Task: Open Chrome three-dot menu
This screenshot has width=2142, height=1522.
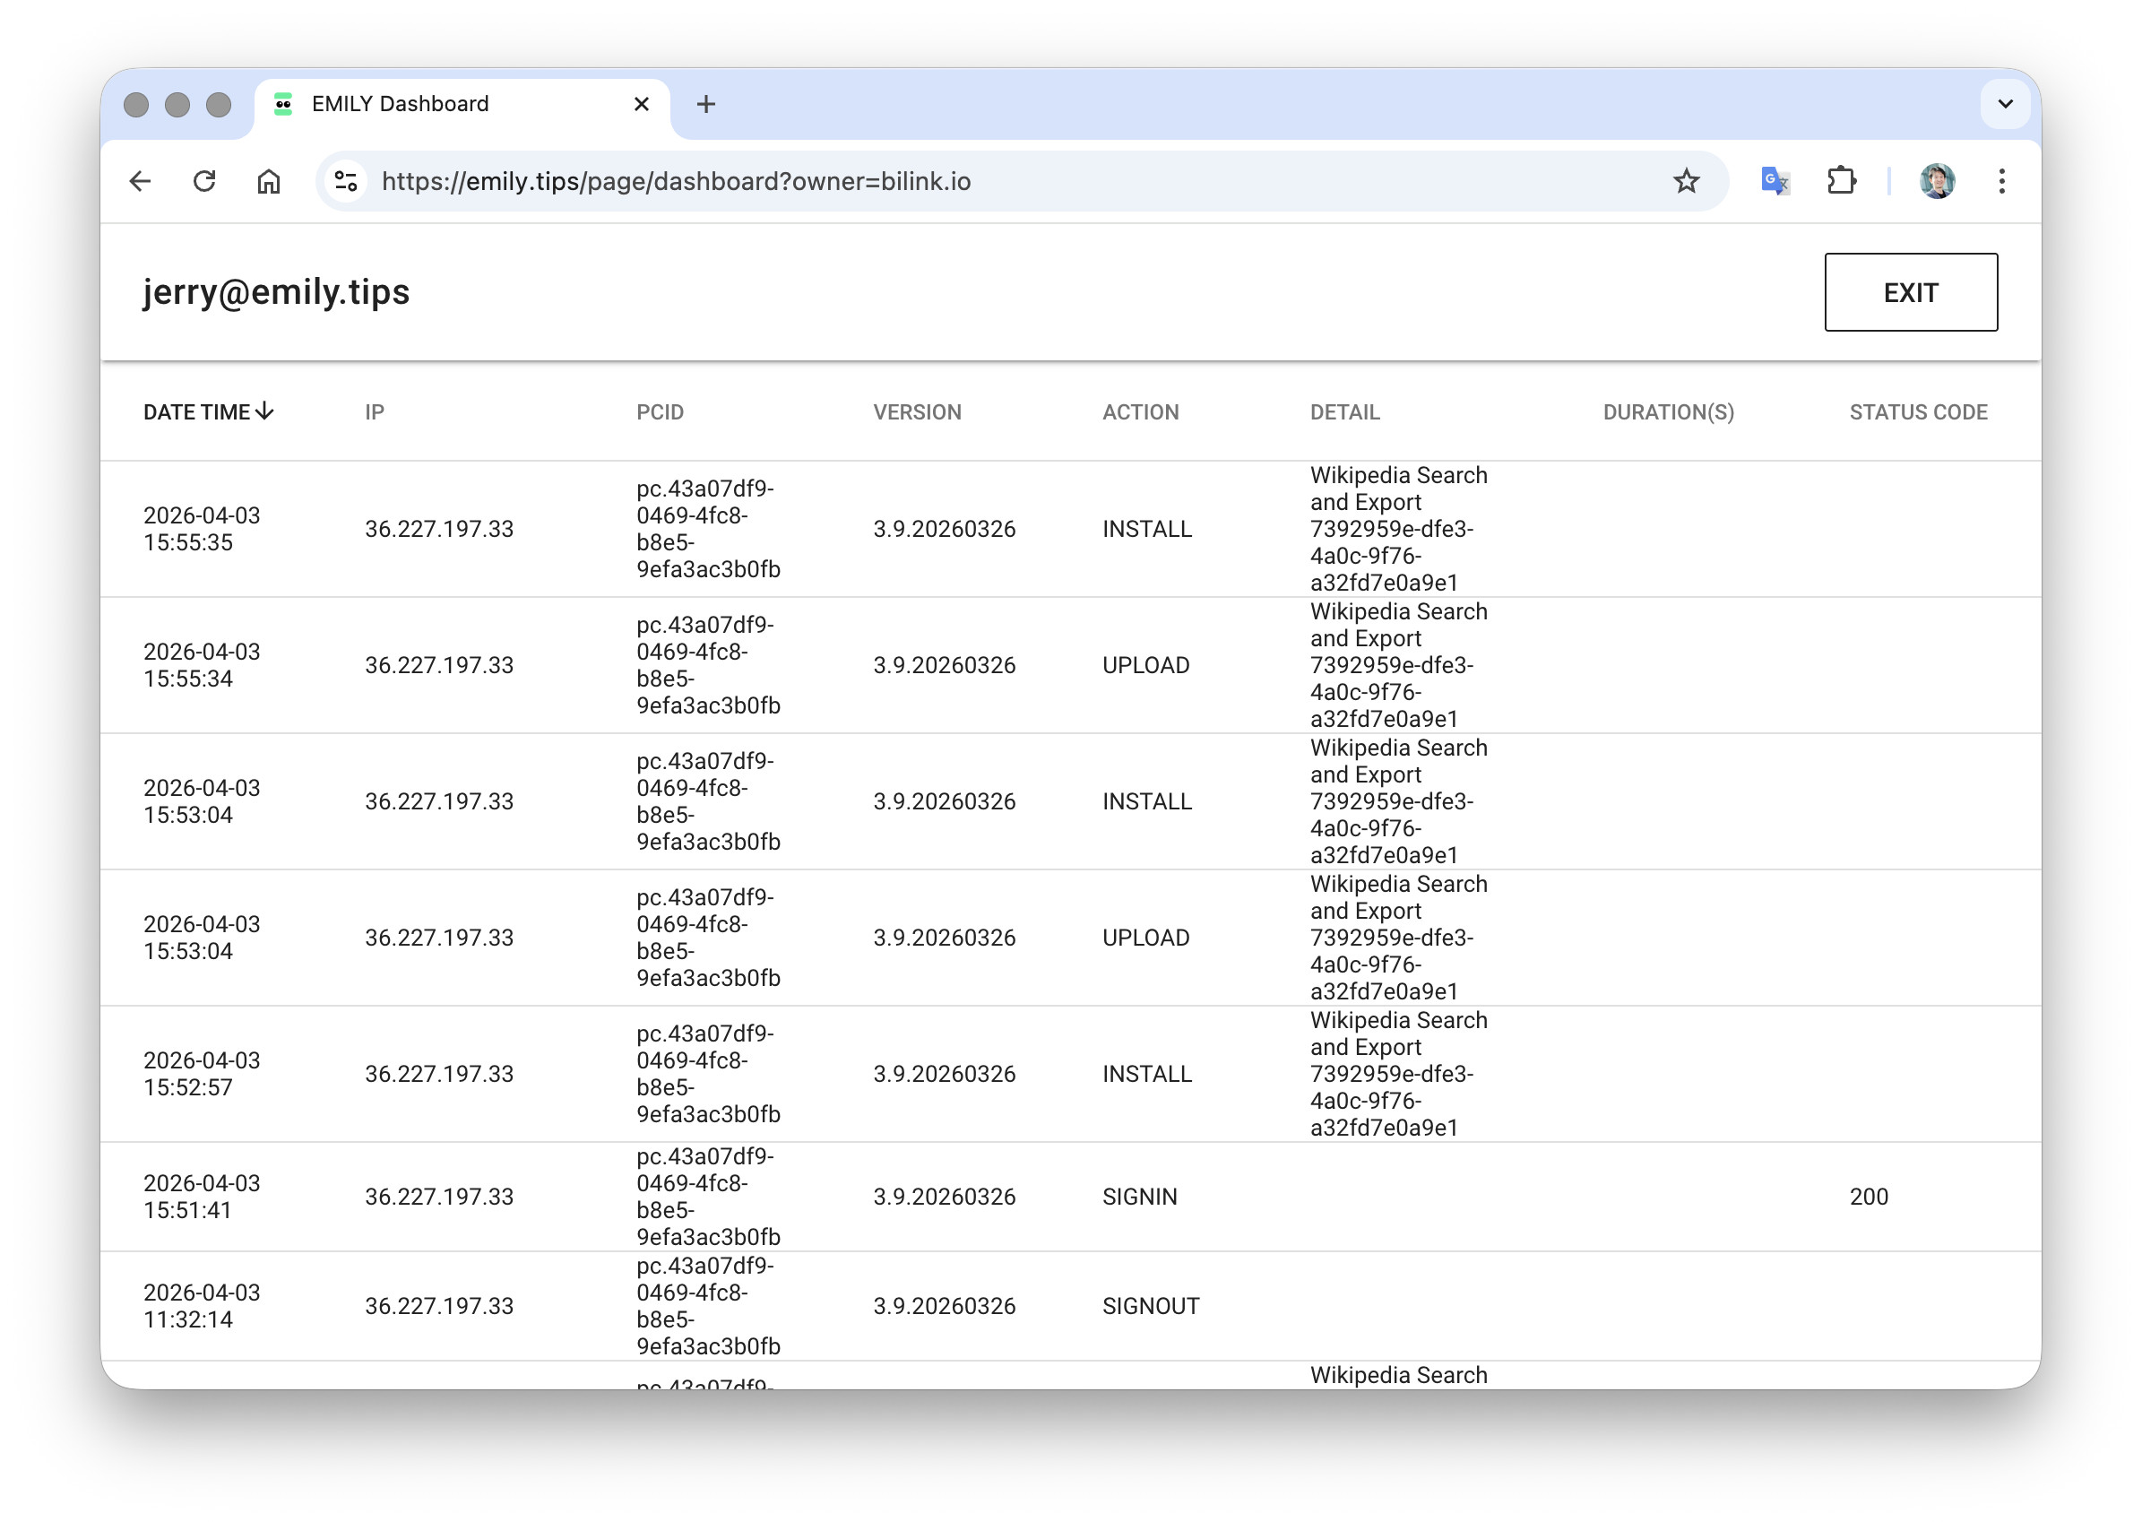Action: (x=2001, y=181)
